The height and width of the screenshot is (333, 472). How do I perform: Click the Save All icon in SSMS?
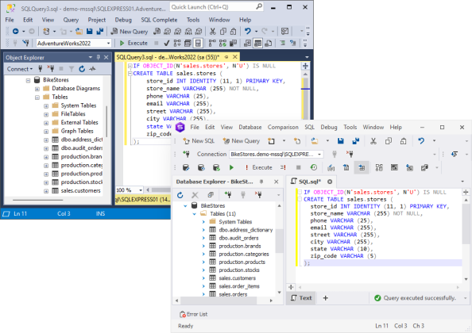click(x=100, y=31)
